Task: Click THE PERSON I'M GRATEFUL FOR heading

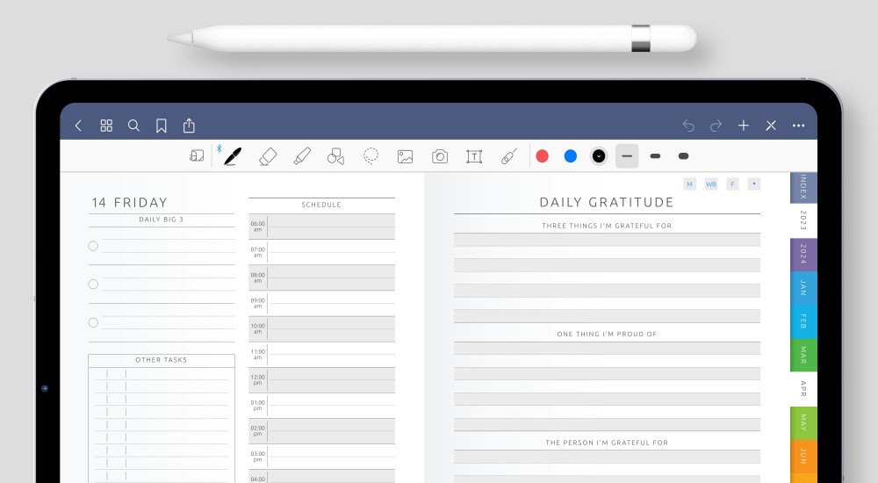Action: [x=607, y=443]
